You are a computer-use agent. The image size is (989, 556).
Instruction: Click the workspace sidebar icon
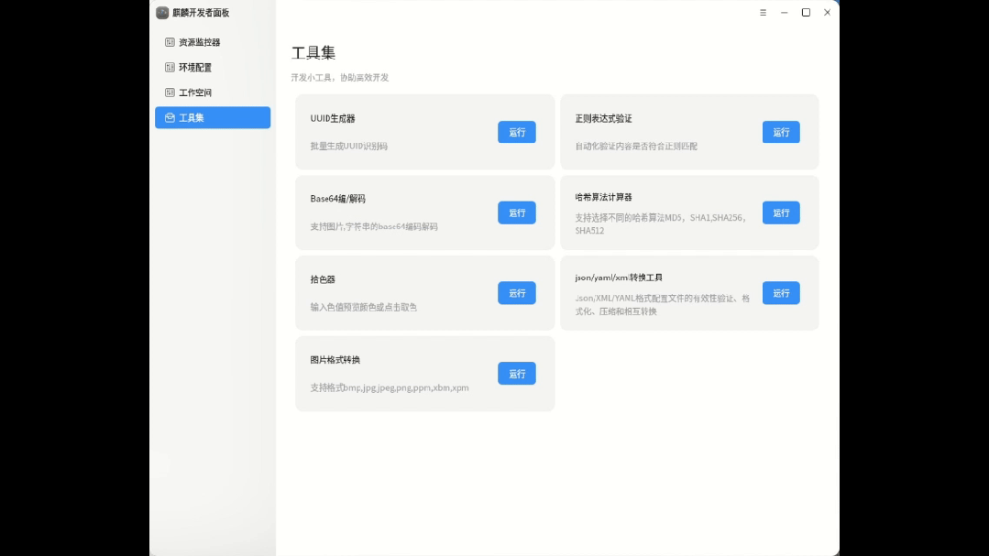[170, 93]
